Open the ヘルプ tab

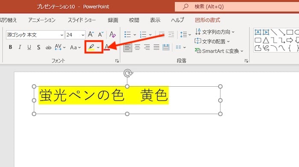[178, 20]
